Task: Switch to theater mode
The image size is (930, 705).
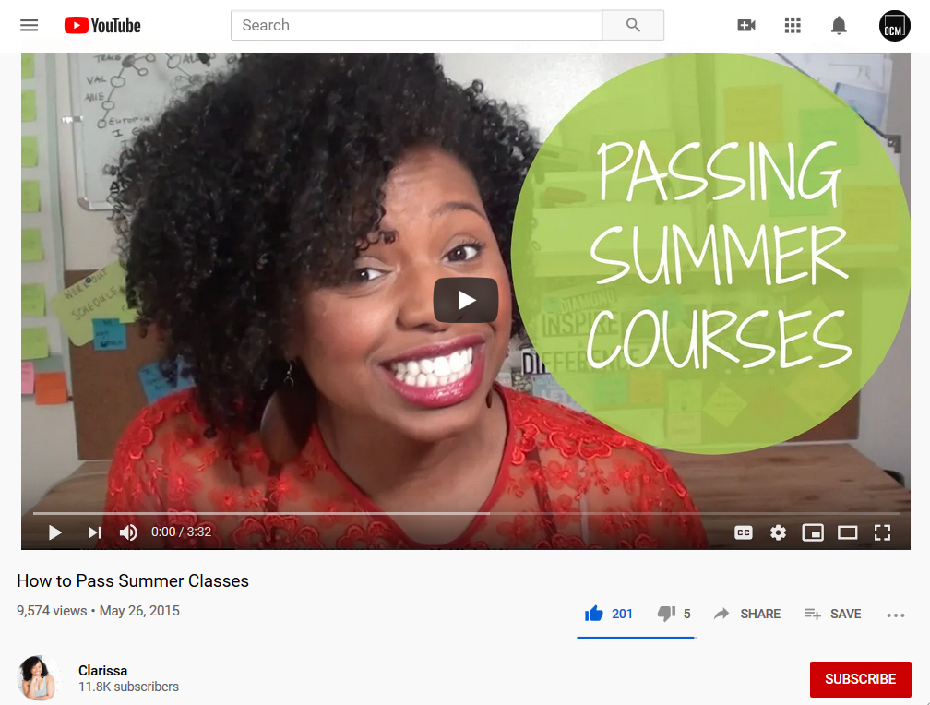Action: pos(847,532)
